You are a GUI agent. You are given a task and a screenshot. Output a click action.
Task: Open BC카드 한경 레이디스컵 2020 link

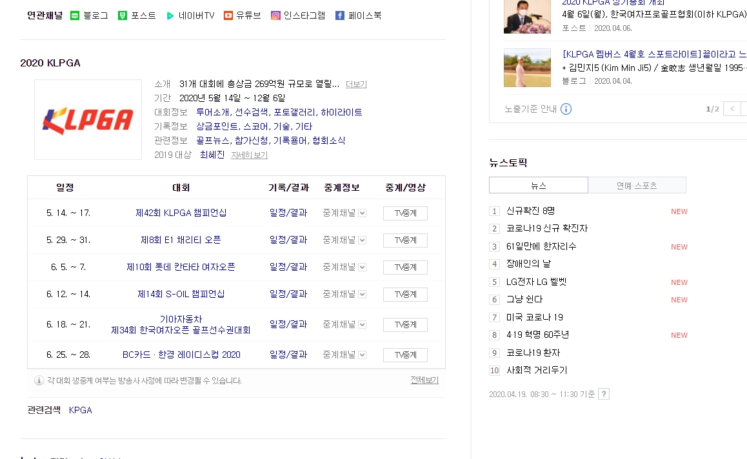[x=181, y=355]
